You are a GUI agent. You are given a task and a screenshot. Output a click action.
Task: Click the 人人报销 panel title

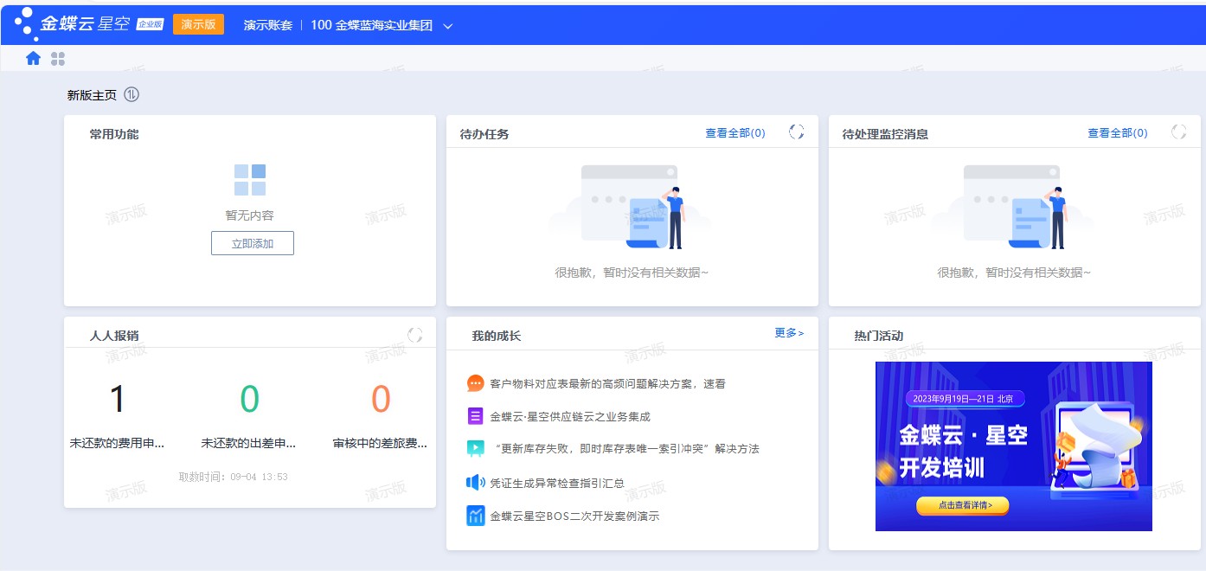click(x=114, y=336)
